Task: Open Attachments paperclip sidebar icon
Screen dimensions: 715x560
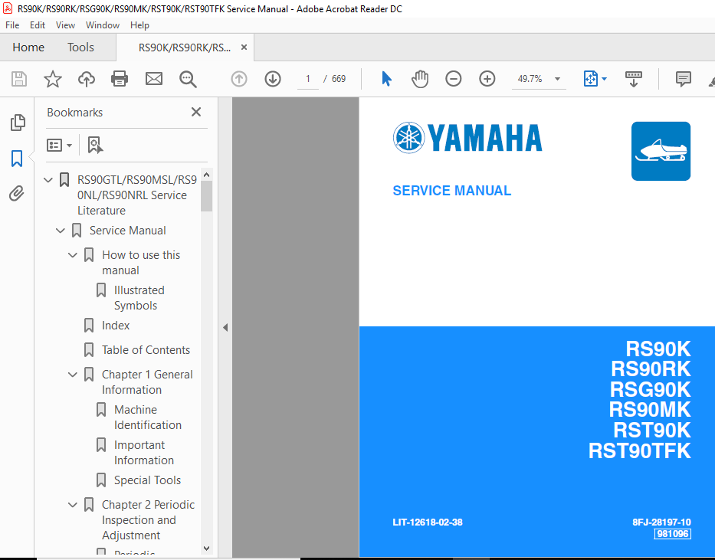Action: tap(16, 193)
